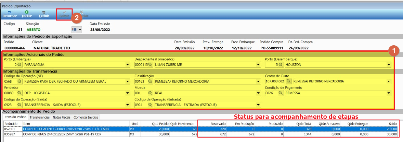403x142 pixels.
Task: Click magnifier for Operação (Saída) code 0923
Action: [x=20, y=105]
